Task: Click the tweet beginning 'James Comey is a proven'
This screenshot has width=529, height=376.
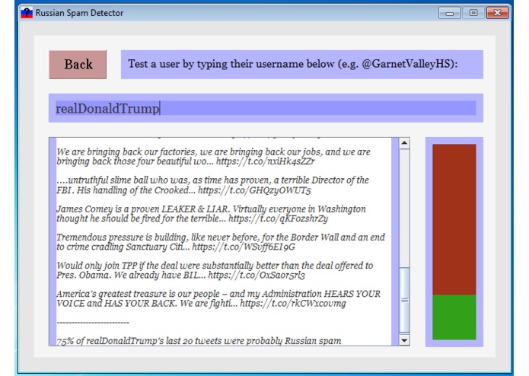Action: pos(211,214)
